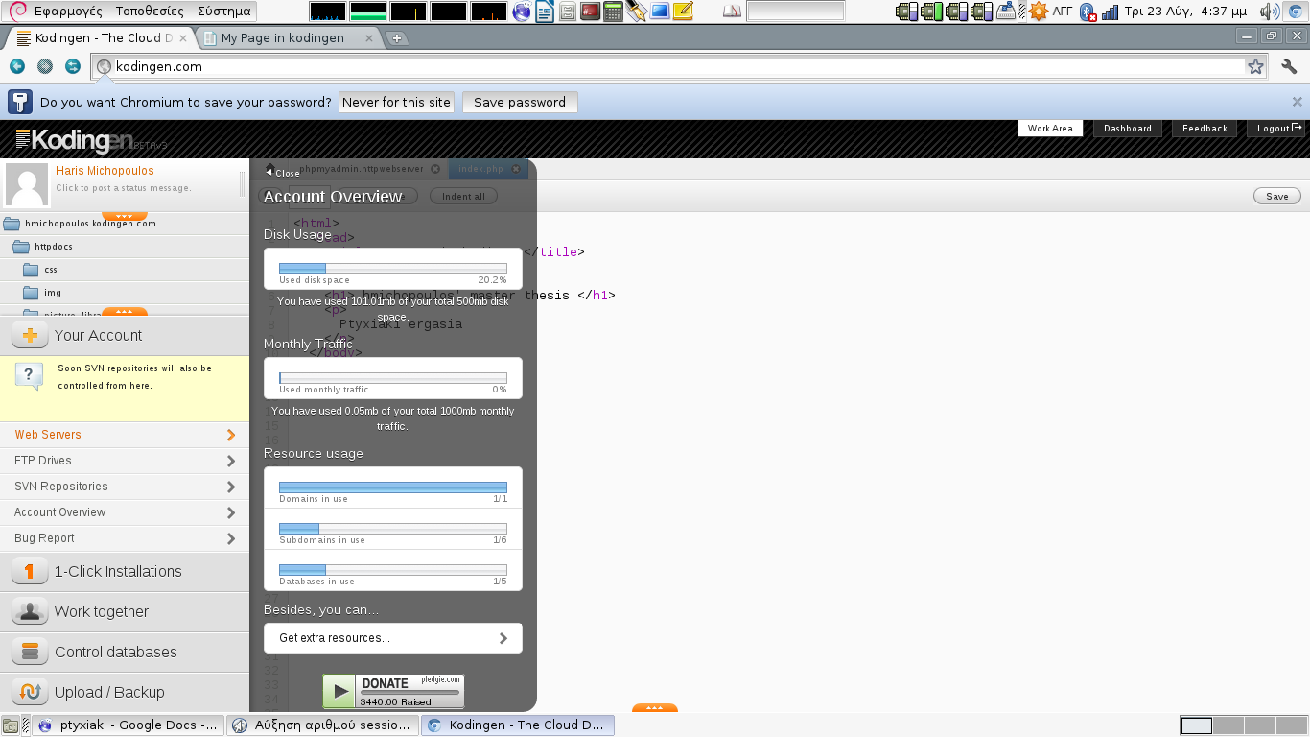
Task: Expand SVN Repositories section
Action: 125,487
